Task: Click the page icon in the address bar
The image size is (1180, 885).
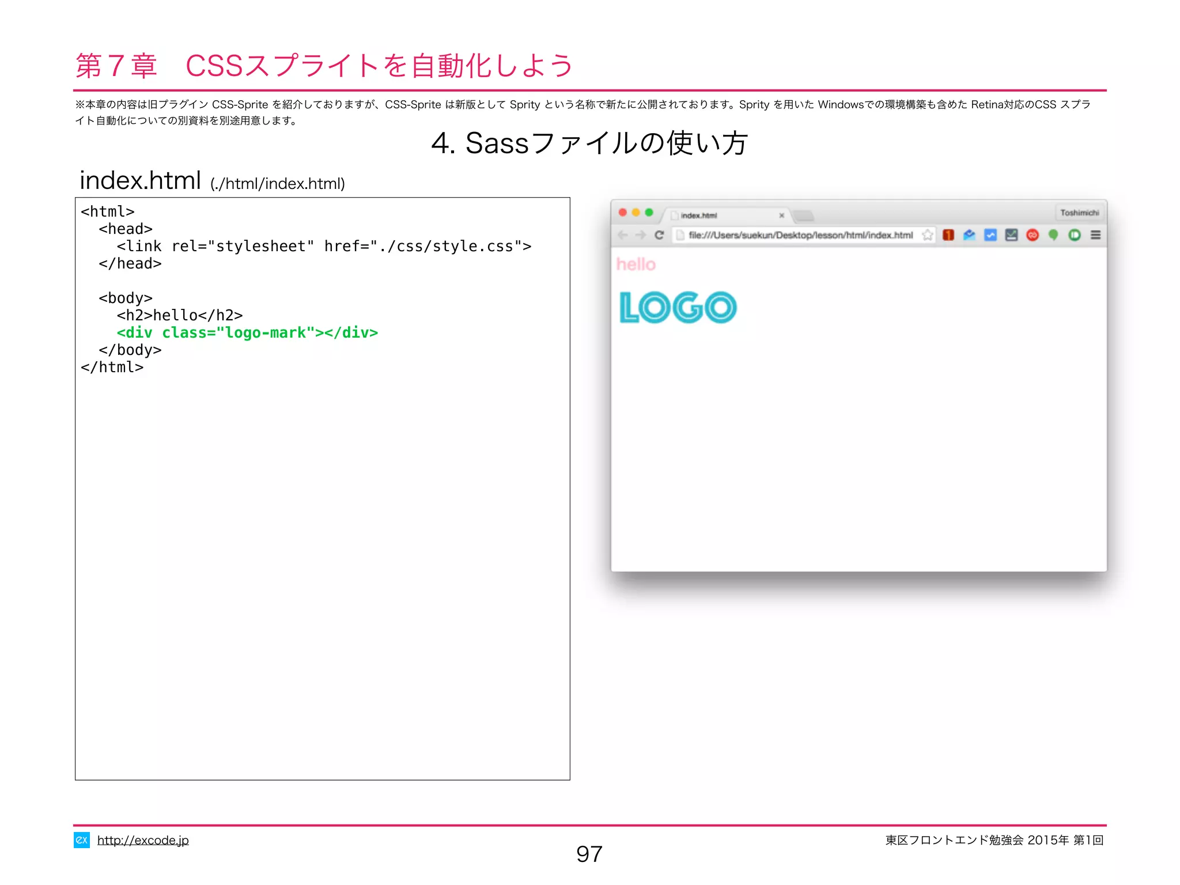Action: coord(680,235)
